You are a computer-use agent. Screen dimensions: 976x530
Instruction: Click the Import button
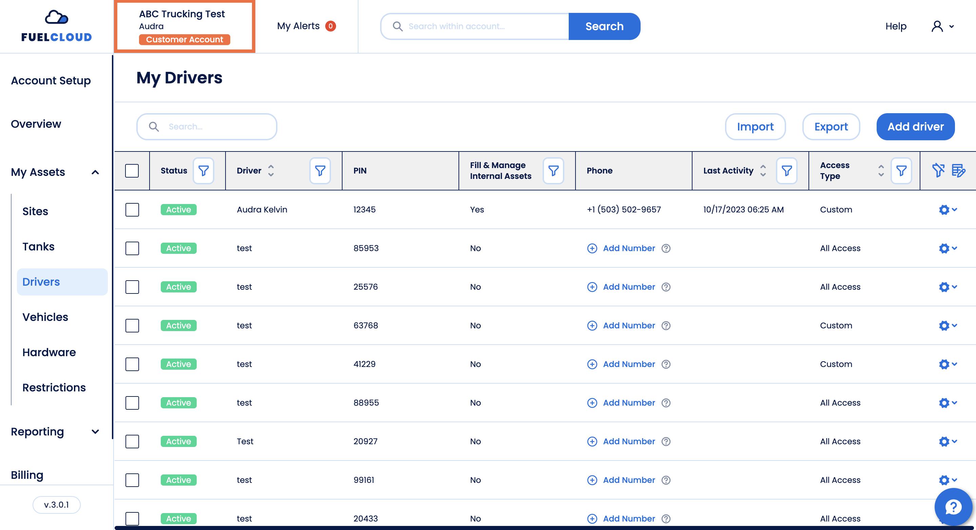755,126
